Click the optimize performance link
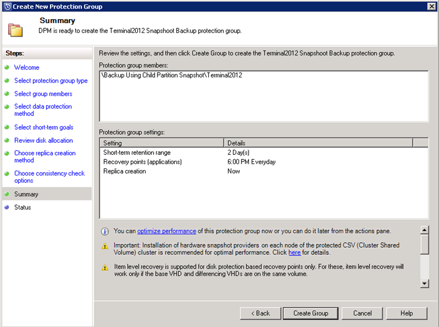This screenshot has width=439, height=327. [167, 231]
